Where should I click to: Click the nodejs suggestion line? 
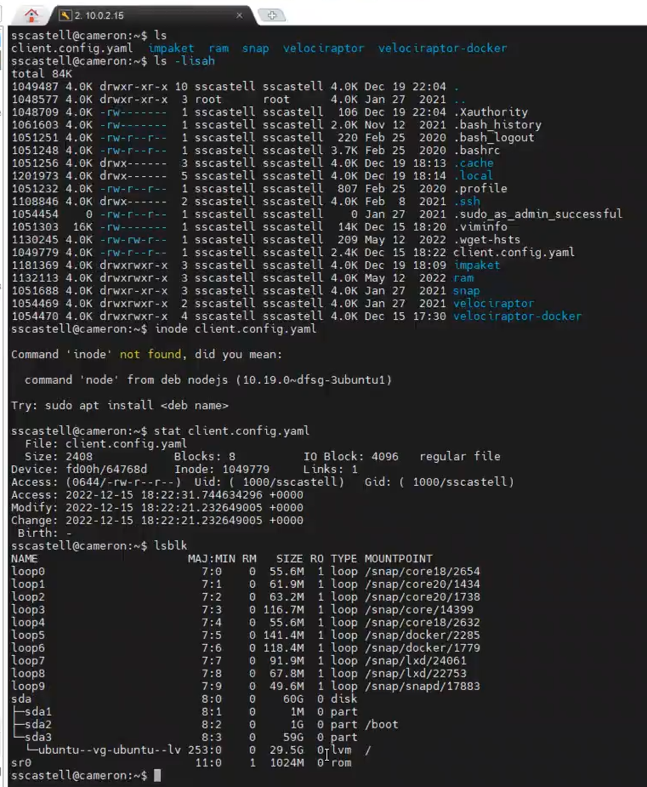coord(208,380)
